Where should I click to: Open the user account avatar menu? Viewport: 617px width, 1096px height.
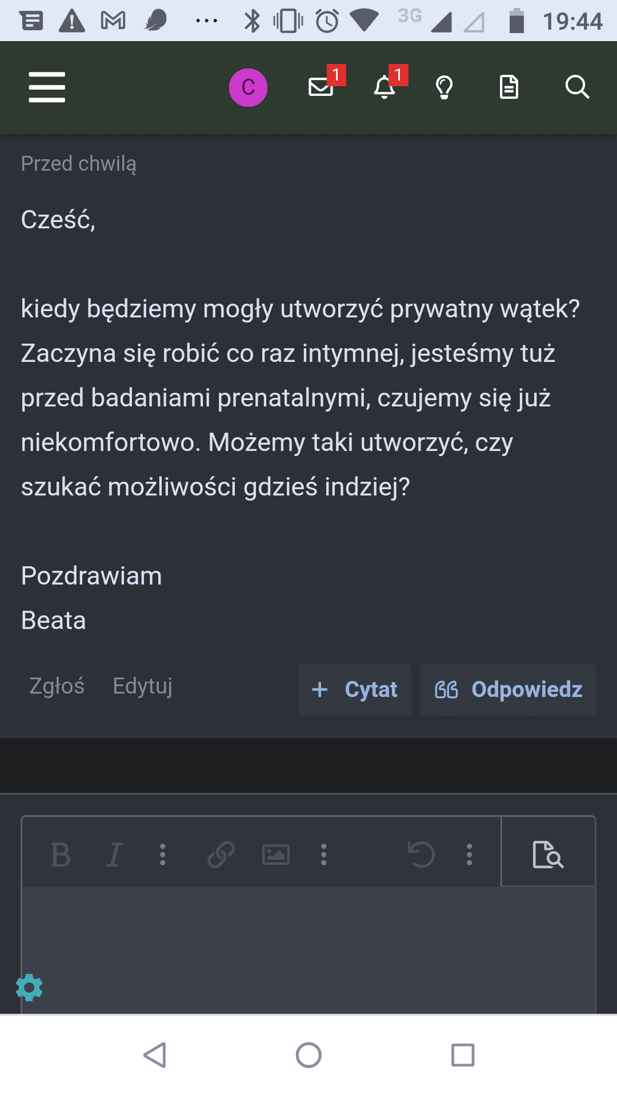[248, 87]
